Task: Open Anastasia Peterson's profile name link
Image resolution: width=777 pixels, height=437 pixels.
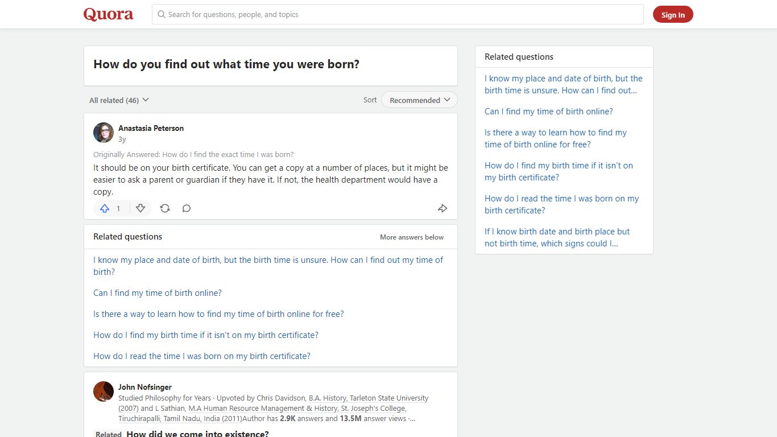Action: point(151,128)
